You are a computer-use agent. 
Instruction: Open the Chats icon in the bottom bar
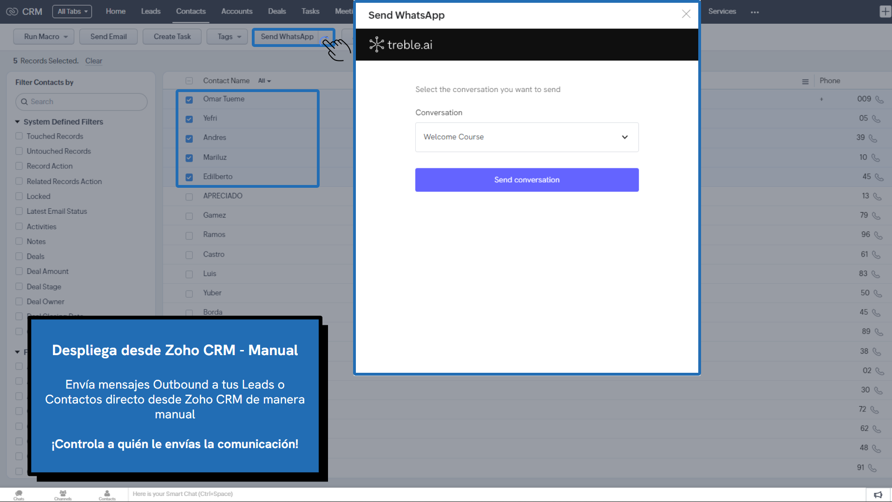click(x=19, y=495)
